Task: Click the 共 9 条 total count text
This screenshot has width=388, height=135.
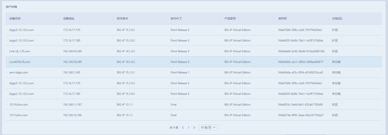Action: tap(174, 127)
